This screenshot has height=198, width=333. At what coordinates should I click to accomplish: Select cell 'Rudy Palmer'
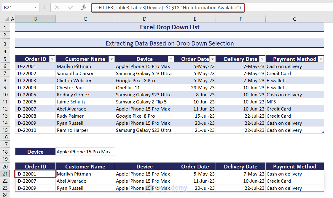click(85, 116)
